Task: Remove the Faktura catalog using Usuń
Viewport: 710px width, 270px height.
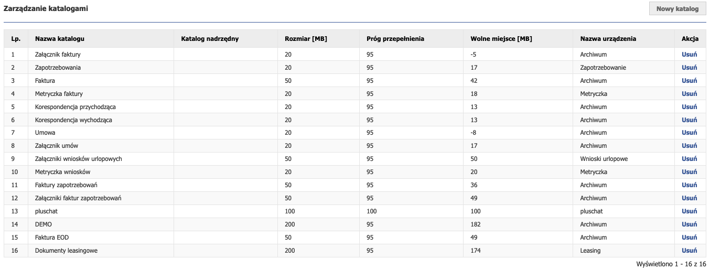Action: (689, 81)
